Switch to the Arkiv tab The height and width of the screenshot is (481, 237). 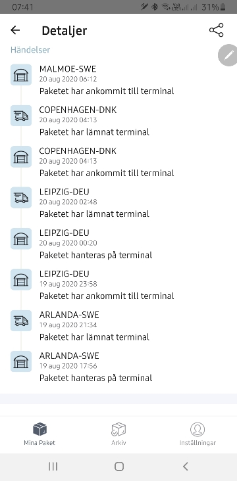pyautogui.click(x=118, y=434)
